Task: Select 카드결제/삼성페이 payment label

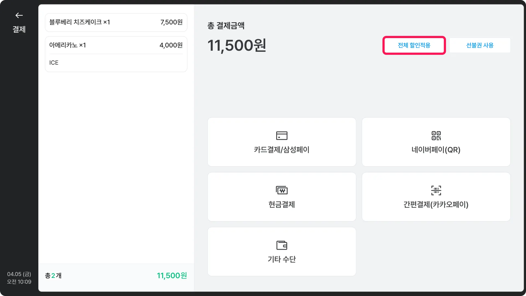Action: click(x=282, y=150)
